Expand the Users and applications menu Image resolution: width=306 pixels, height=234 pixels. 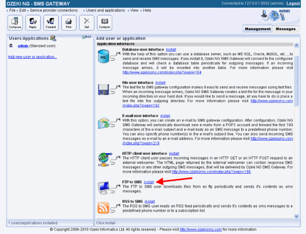[105, 10]
